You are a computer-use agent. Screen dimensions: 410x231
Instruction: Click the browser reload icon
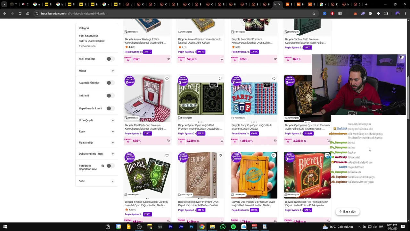coord(20,13)
